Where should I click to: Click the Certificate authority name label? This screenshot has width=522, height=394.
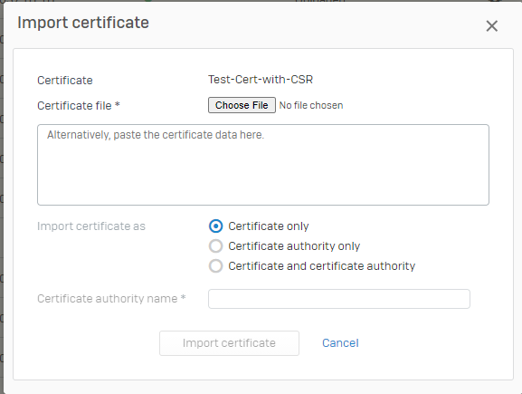click(111, 299)
